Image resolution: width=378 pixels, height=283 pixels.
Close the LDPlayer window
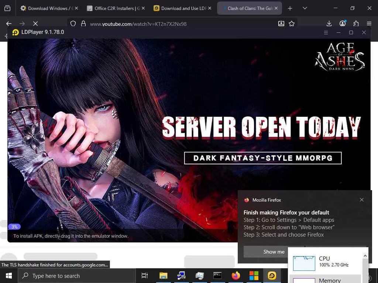click(x=364, y=32)
